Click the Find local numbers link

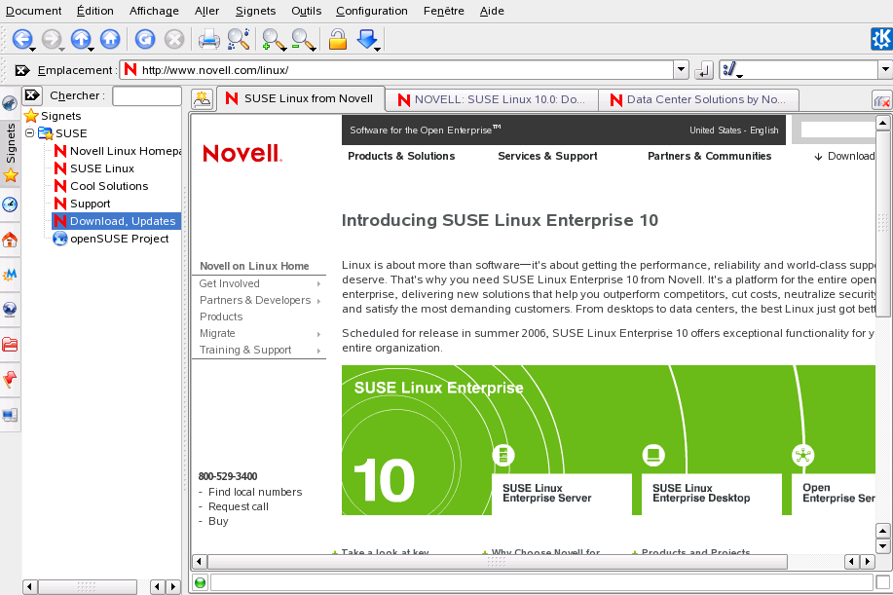255,492
